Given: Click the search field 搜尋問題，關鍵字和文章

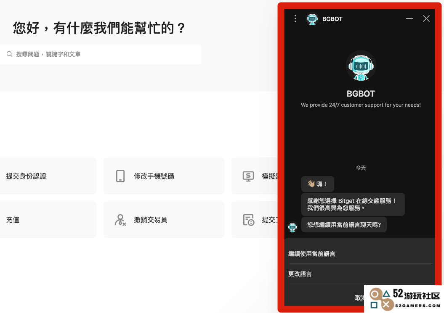Looking at the screenshot, I should (101, 54).
